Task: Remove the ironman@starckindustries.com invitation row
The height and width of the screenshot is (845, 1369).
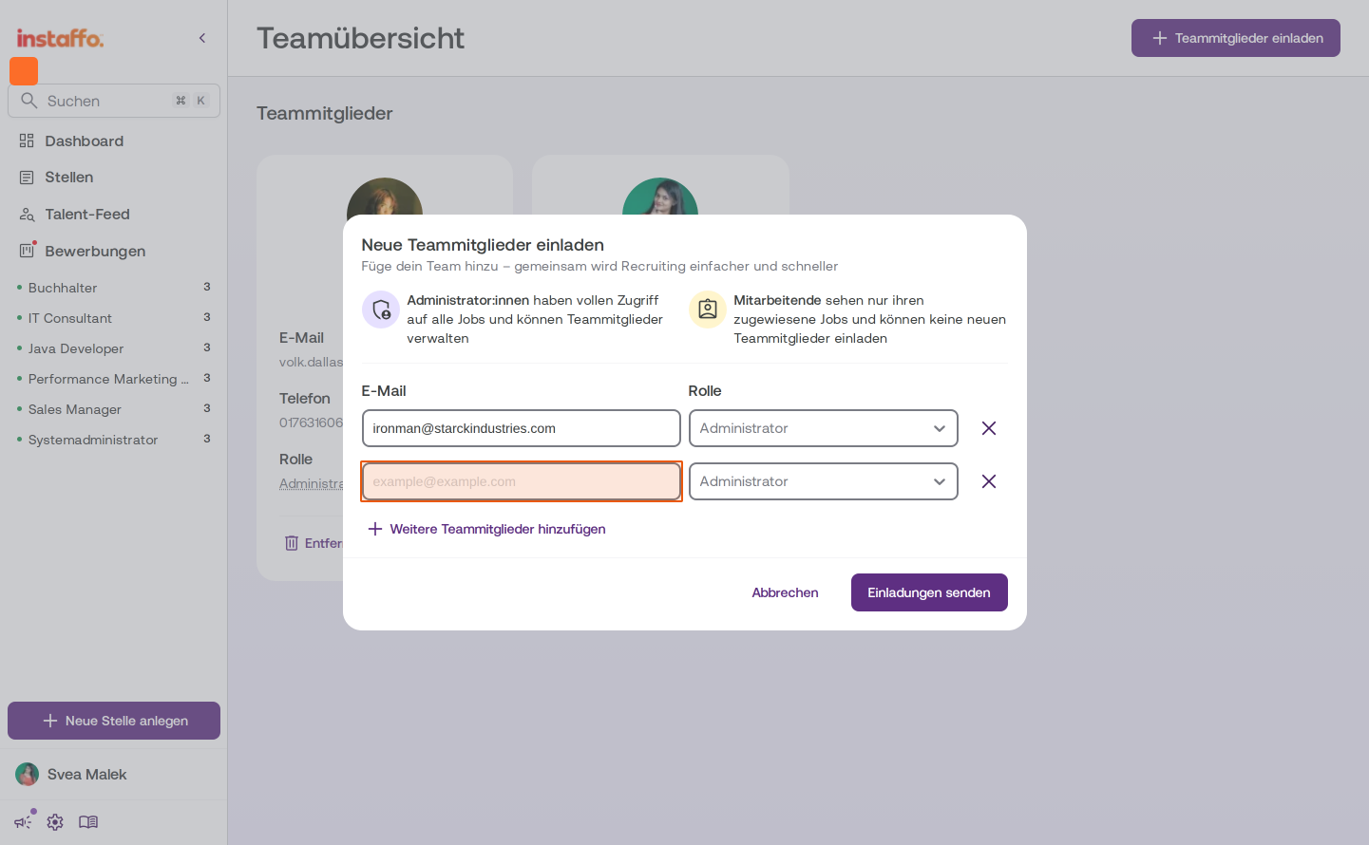Action: click(989, 428)
